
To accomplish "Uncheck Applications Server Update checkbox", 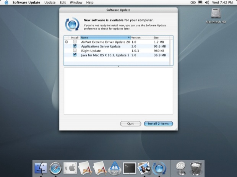I will [75, 46].
